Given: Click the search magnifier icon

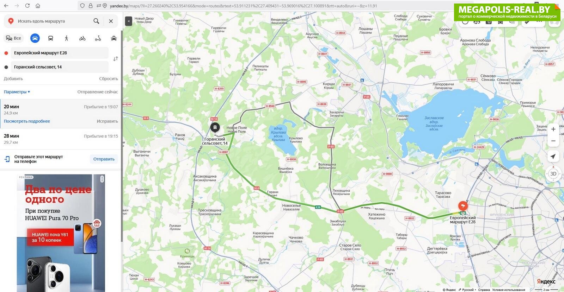Looking at the screenshot, I should pos(96,21).
